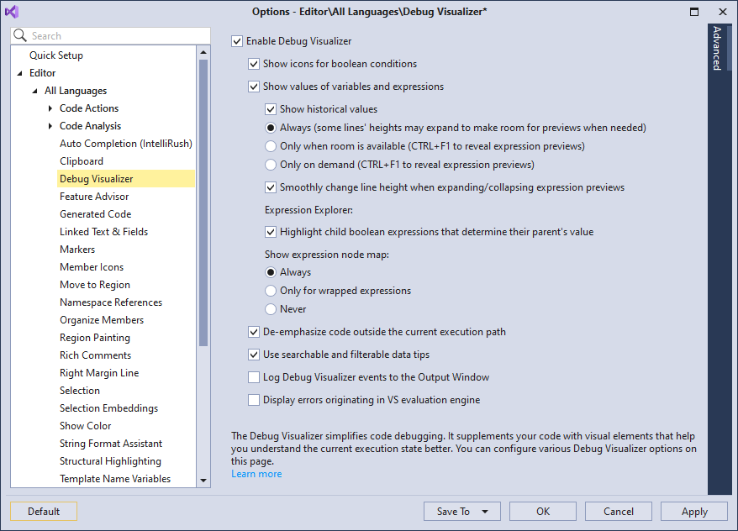Uncheck Show icons for boolean conditions

pos(254,64)
